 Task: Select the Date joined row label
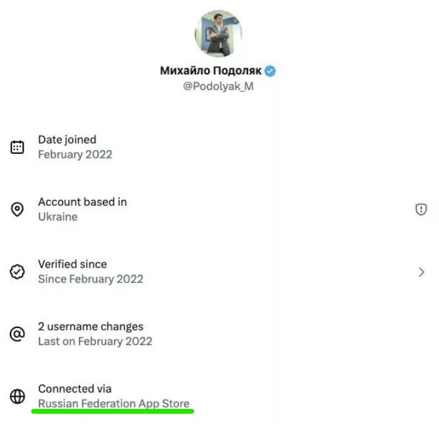(67, 139)
